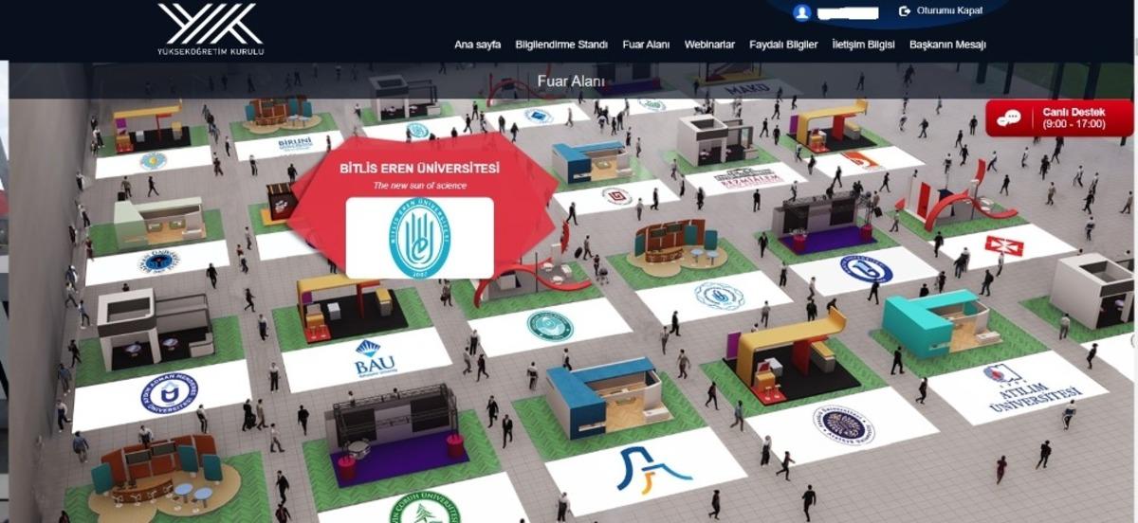
Task: Select the Hitit Çorum Üniversitesi pine tree logo
Action: click(424, 508)
